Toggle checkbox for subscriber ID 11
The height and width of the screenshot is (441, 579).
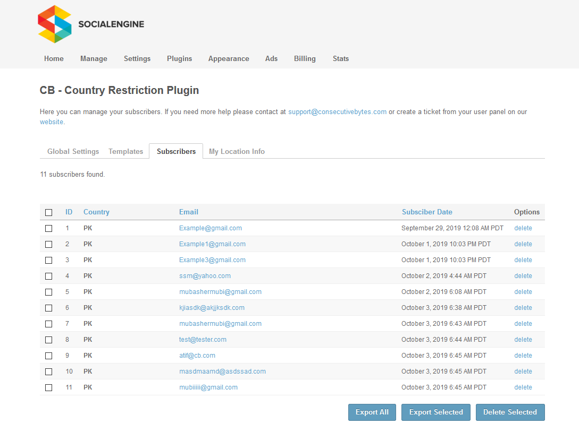(49, 387)
